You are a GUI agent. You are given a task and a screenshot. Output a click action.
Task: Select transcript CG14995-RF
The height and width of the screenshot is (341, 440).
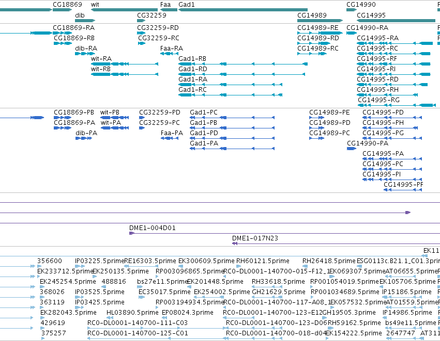376,59
